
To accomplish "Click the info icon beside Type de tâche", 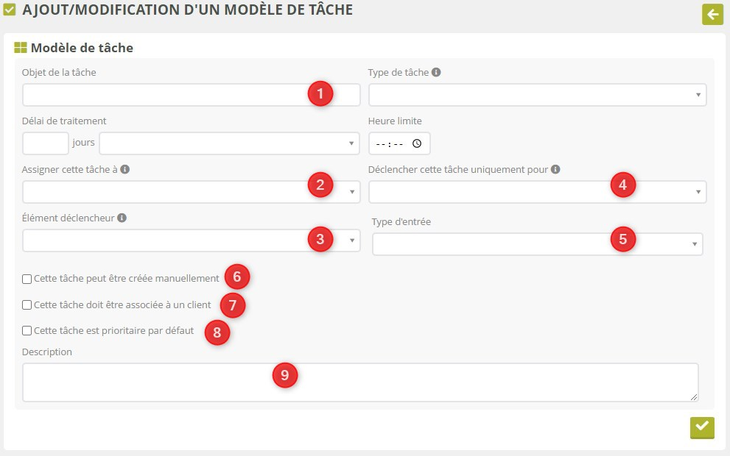I will 436,73.
